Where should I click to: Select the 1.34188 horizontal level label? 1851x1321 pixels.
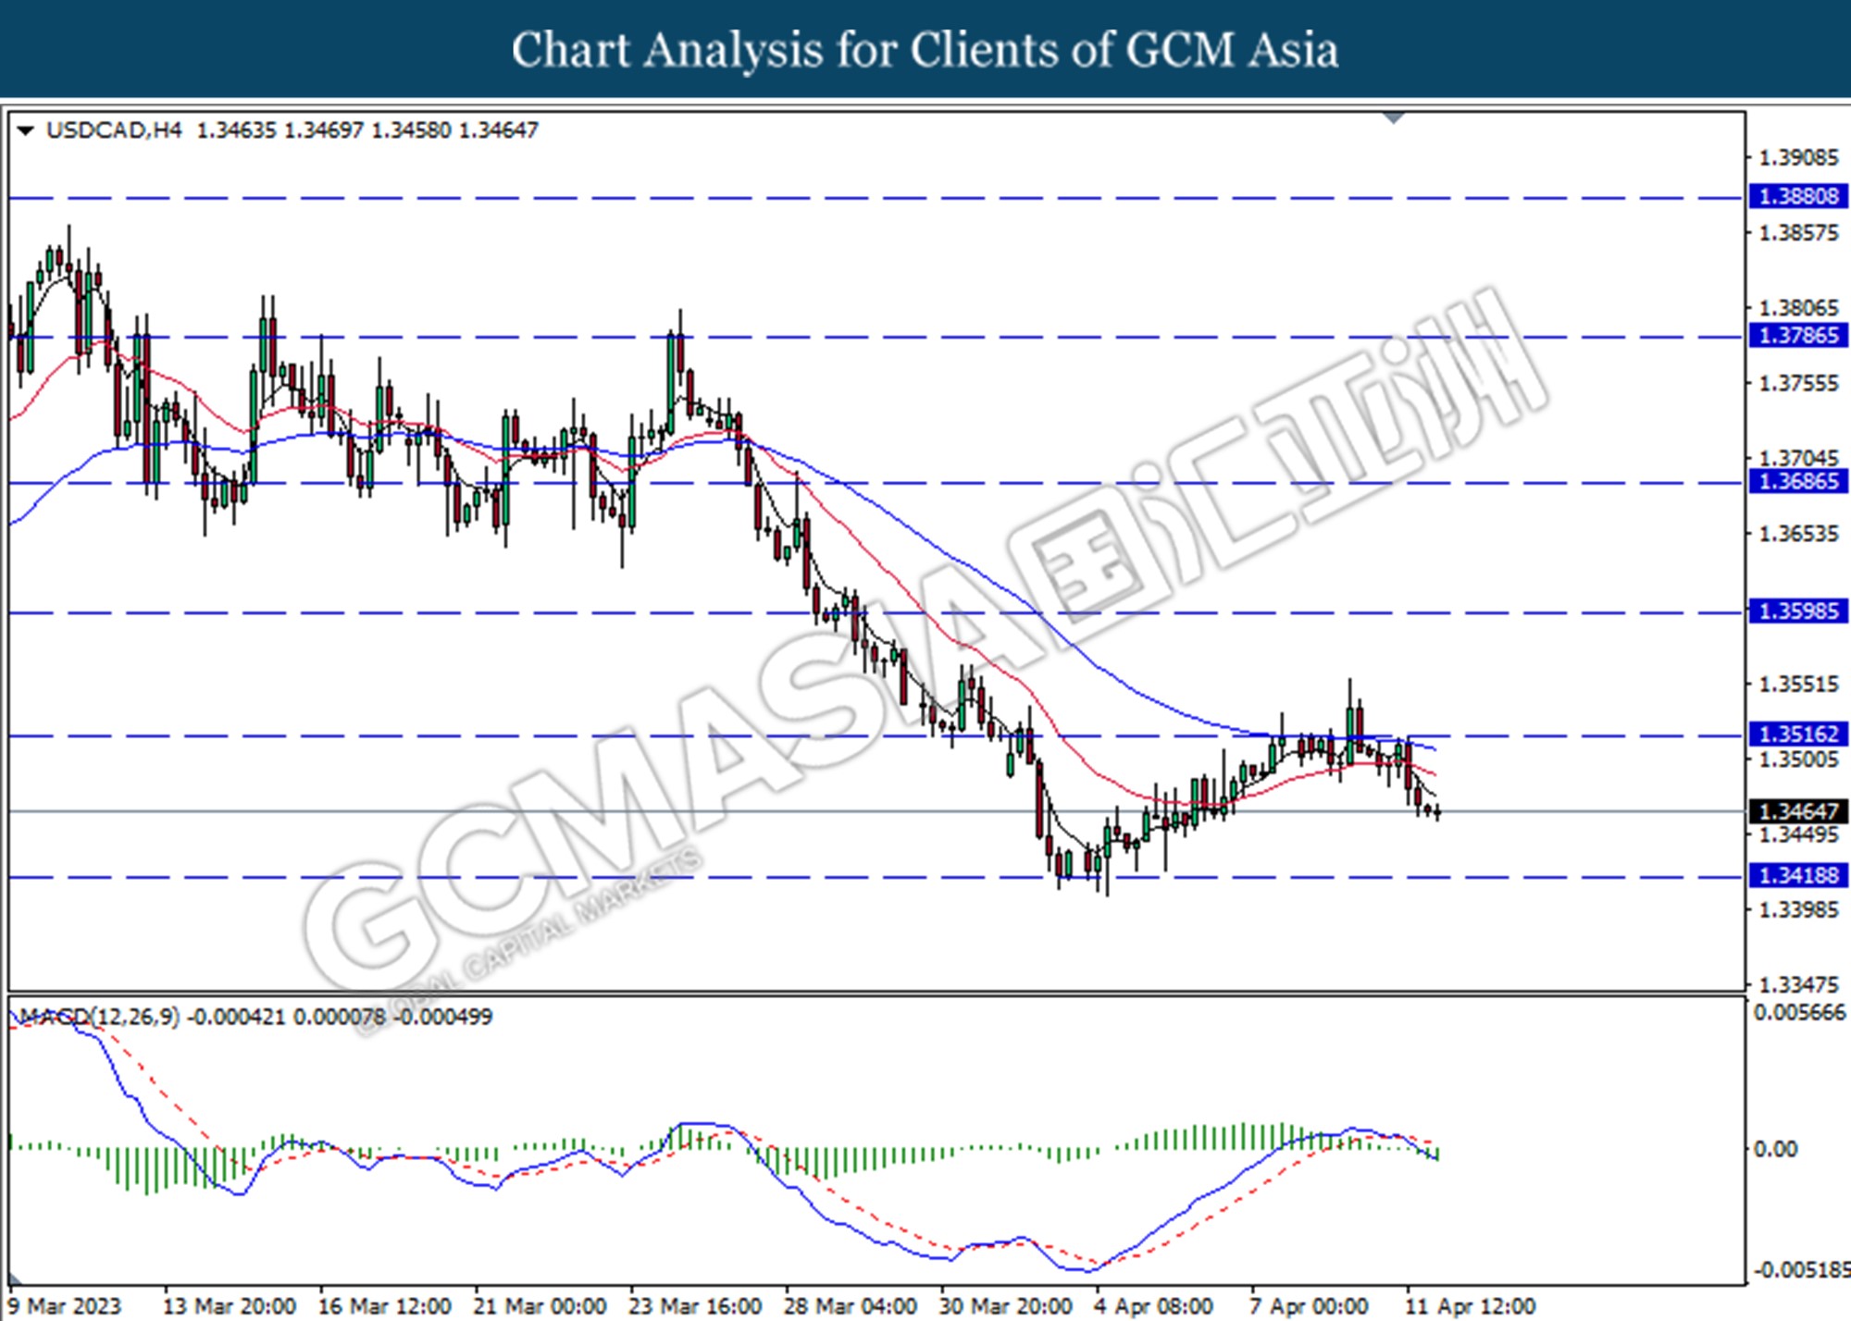(x=1798, y=875)
